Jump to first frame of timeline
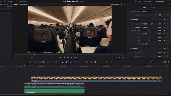 click(61, 57)
